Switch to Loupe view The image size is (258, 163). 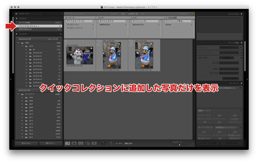[x=74, y=143]
